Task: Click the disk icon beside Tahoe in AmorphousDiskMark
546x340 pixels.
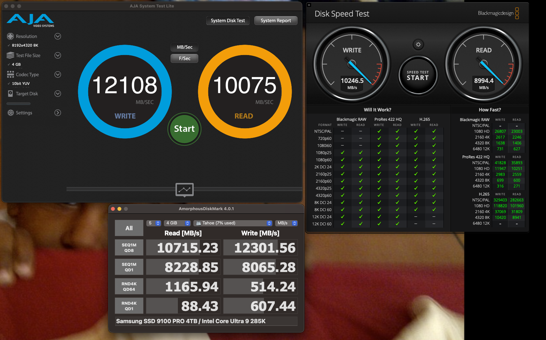Action: (199, 223)
